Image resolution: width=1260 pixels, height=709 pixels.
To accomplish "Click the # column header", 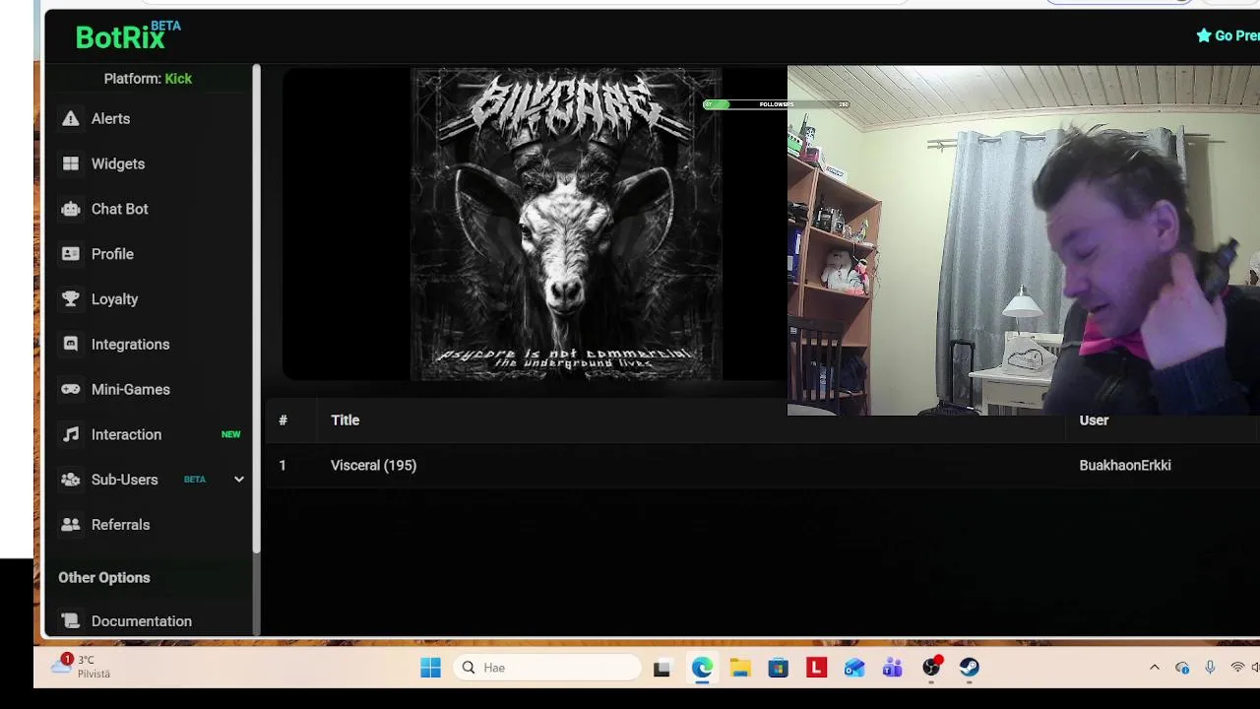I will (x=283, y=420).
